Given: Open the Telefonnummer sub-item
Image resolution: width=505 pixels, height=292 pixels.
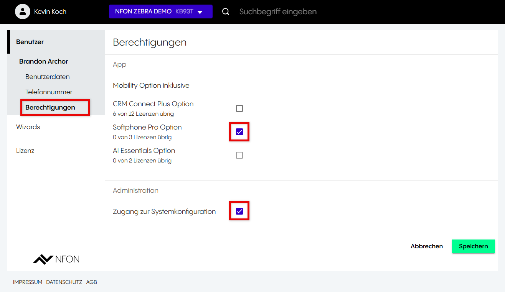Looking at the screenshot, I should pos(49,92).
